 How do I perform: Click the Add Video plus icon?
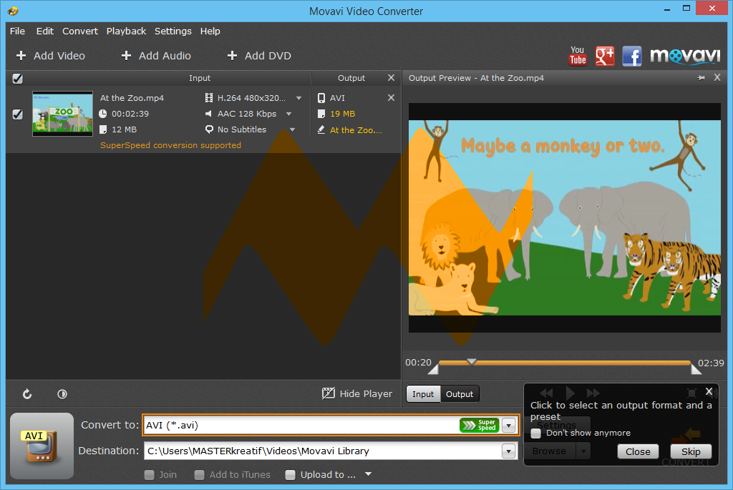pyautogui.click(x=21, y=56)
